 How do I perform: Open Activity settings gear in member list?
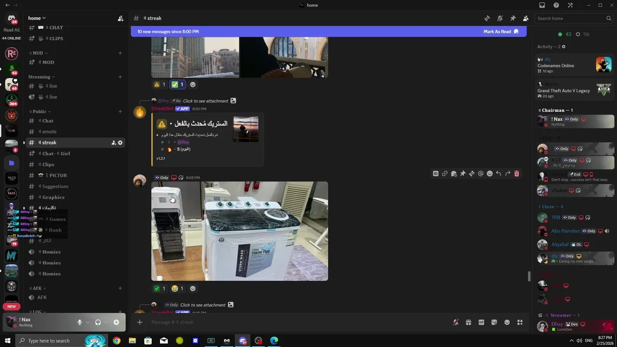(563, 47)
